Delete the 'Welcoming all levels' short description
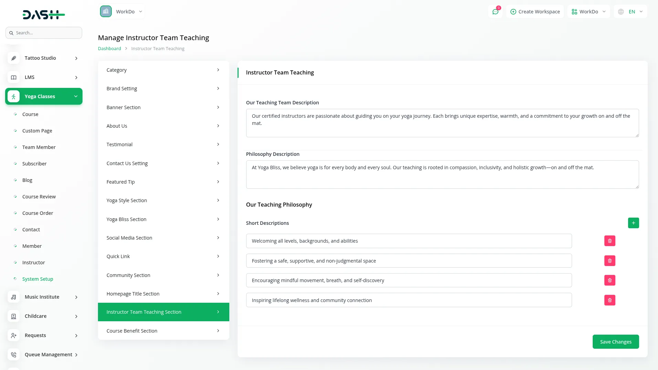 click(610, 241)
